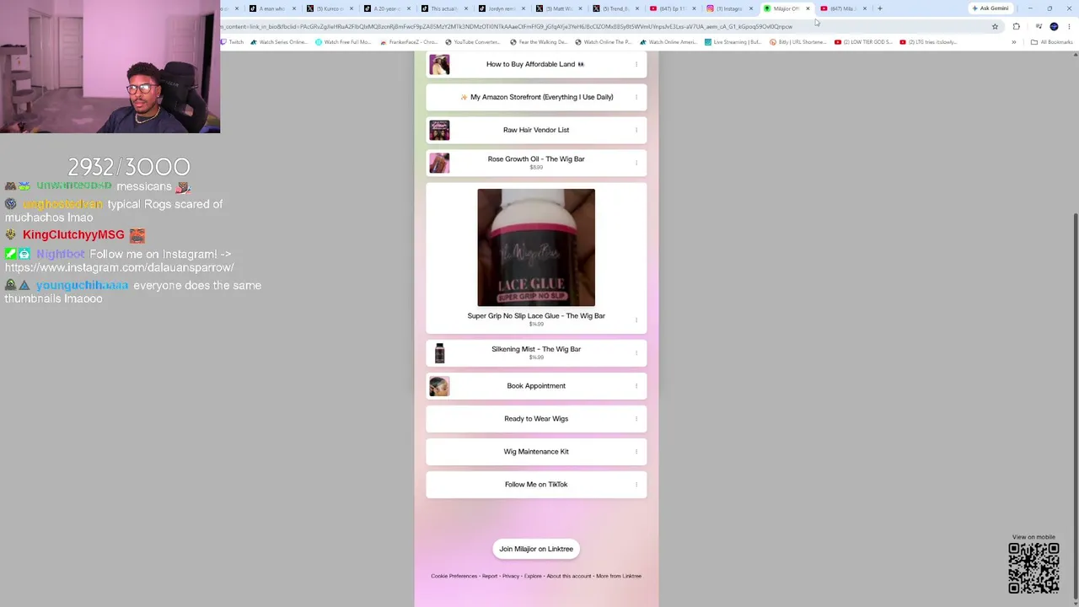This screenshot has height=607, width=1079.
Task: Open the All Bookmarks folder
Action: 1051,42
